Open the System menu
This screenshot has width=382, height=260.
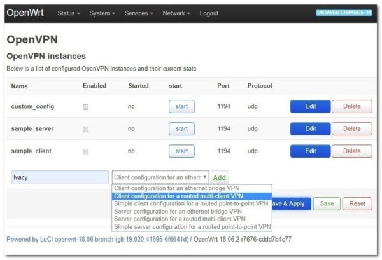click(102, 13)
